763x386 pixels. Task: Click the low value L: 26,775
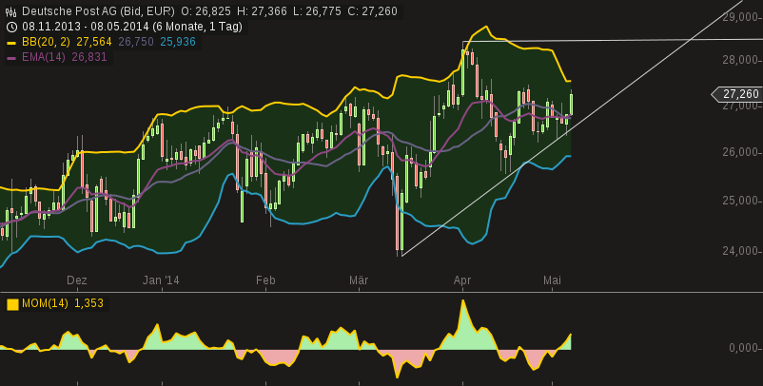(317, 11)
